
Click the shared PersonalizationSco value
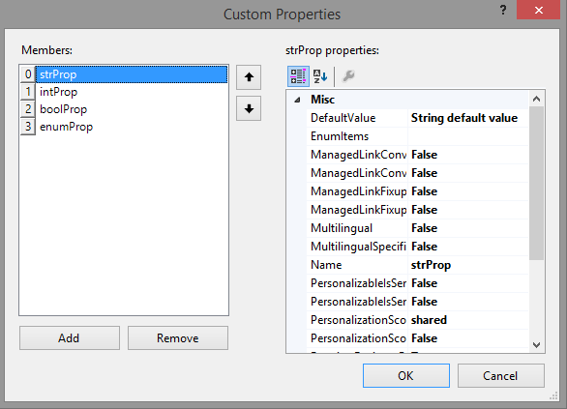point(468,320)
